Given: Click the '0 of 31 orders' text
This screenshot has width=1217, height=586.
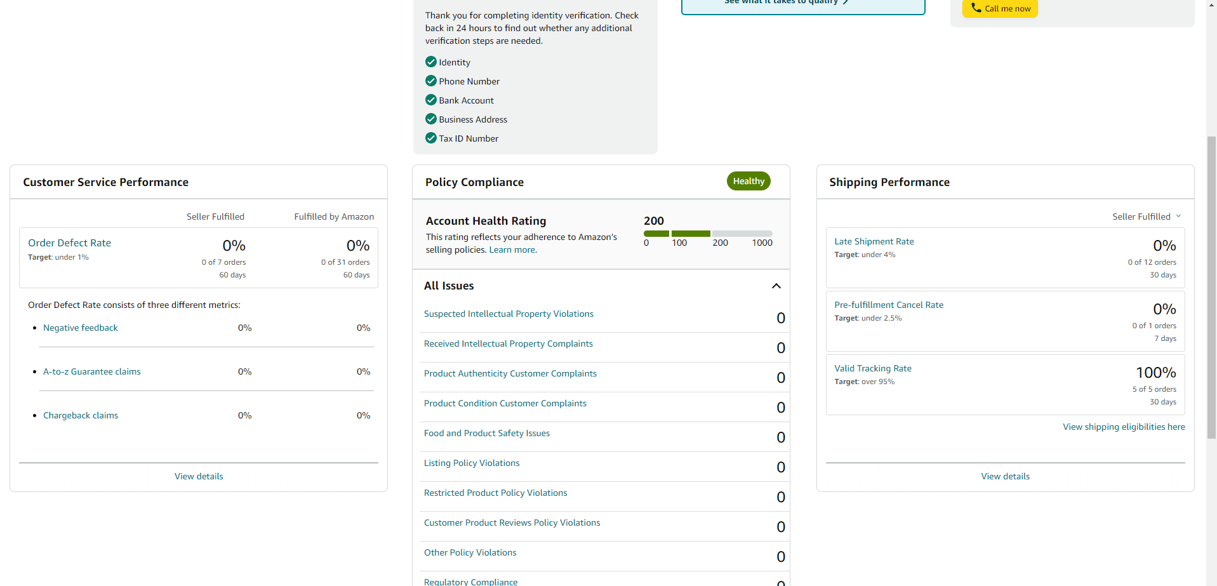Looking at the screenshot, I should (345, 262).
